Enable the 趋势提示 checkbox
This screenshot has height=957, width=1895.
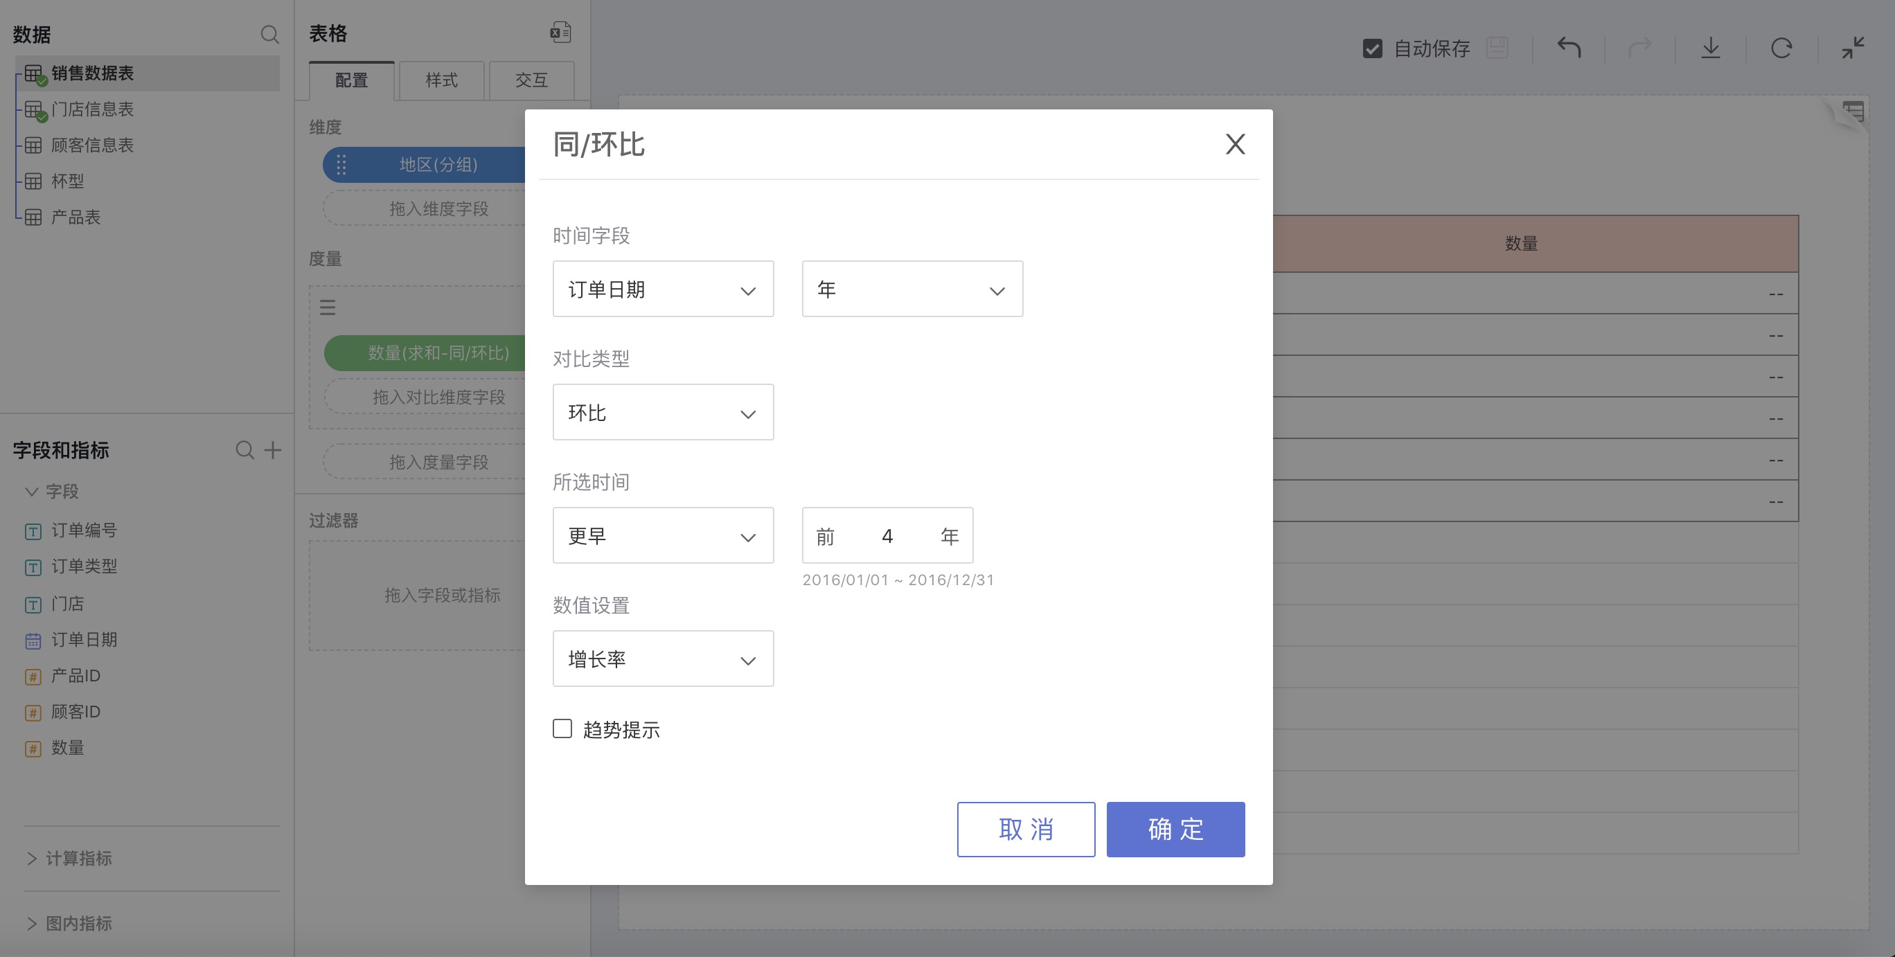[562, 729]
